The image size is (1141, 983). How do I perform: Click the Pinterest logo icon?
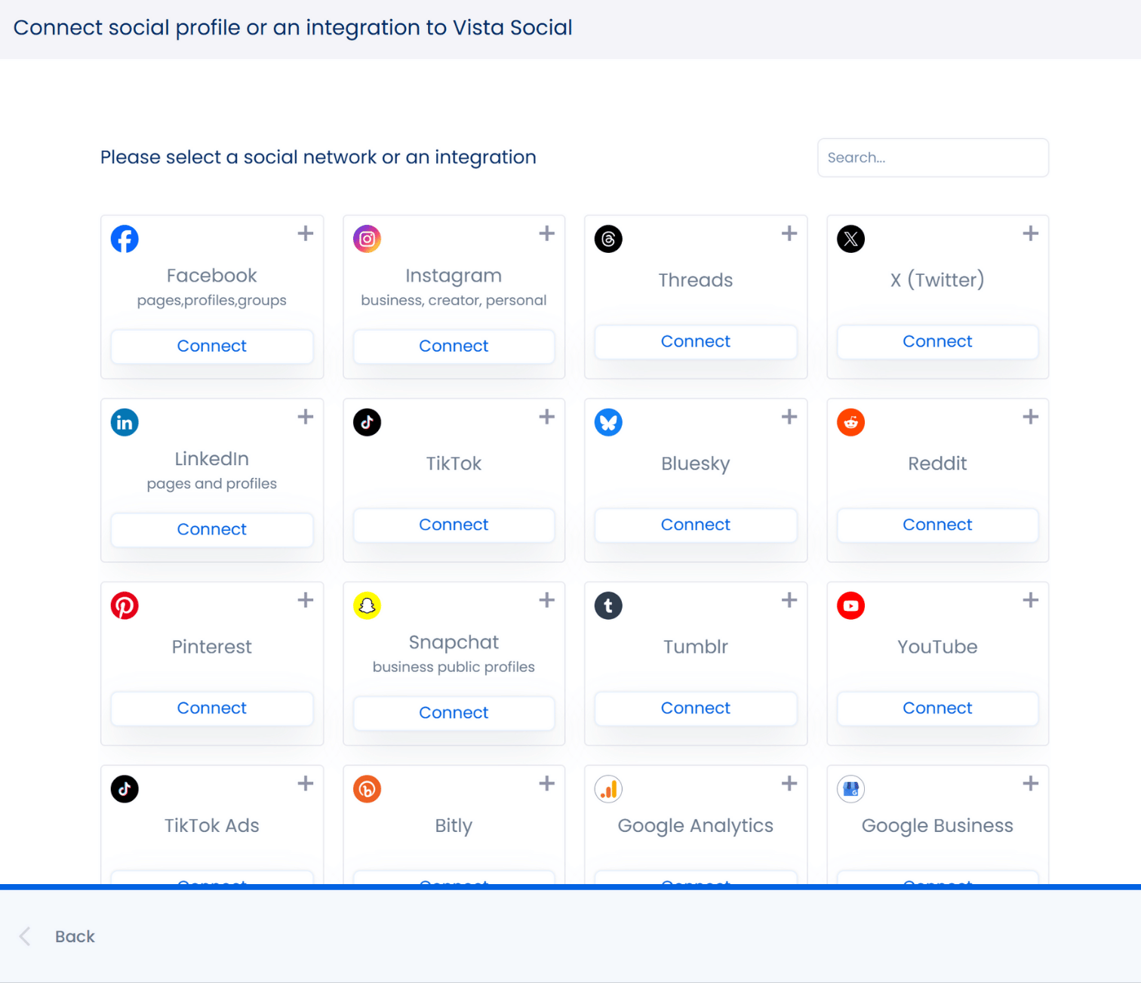point(125,606)
